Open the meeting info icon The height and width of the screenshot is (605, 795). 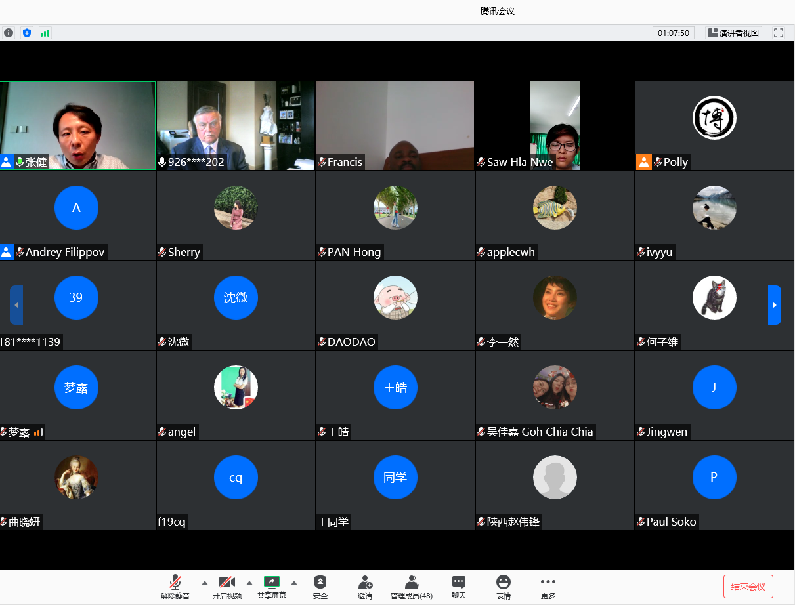(x=9, y=33)
